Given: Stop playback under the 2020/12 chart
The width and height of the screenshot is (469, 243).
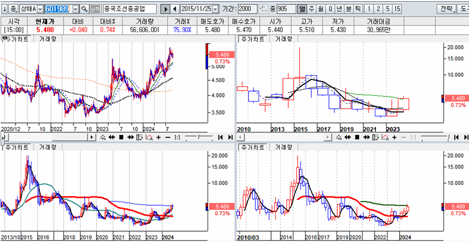Looking at the screenshot, I should [x=121, y=137].
